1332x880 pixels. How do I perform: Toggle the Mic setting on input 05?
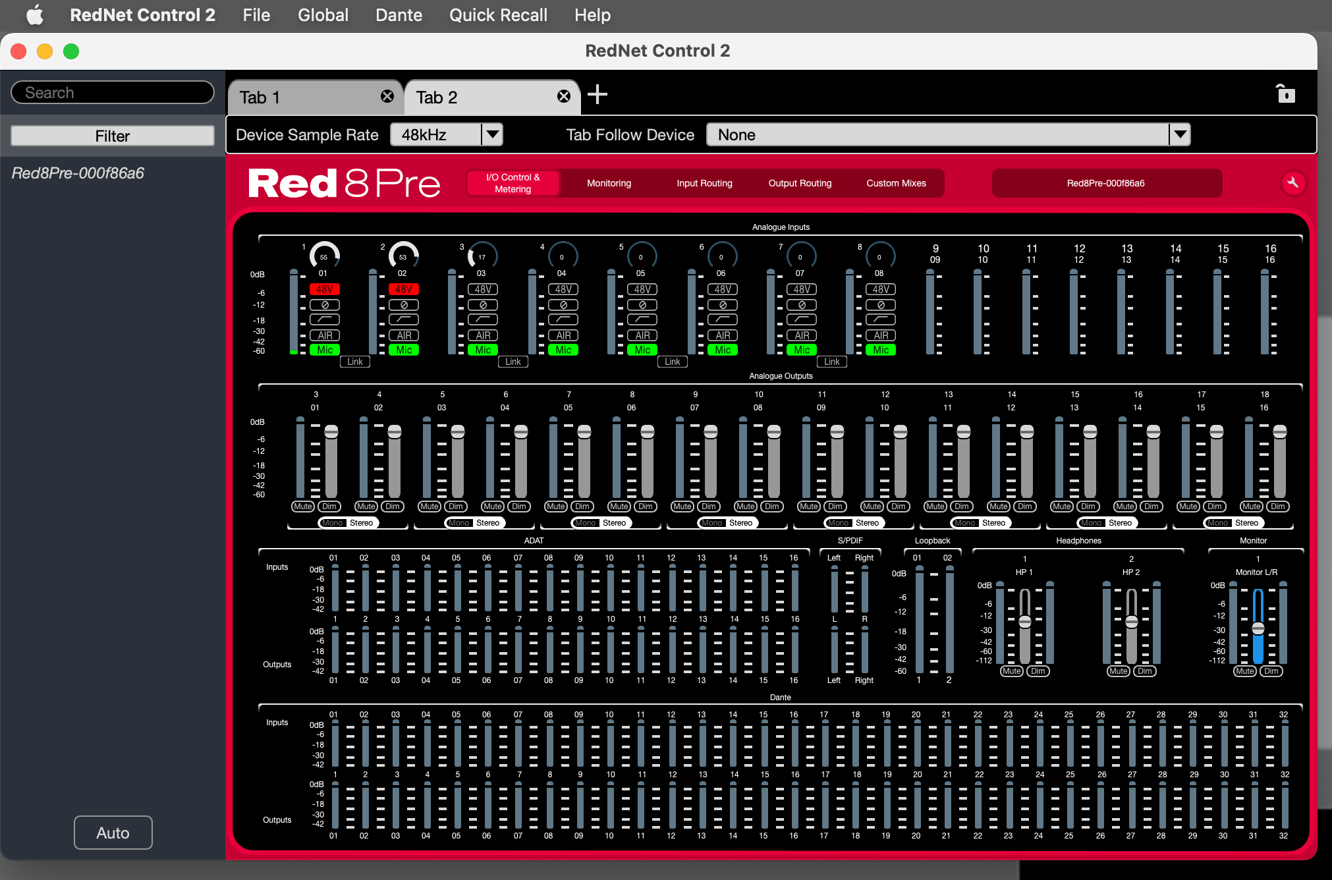642,350
